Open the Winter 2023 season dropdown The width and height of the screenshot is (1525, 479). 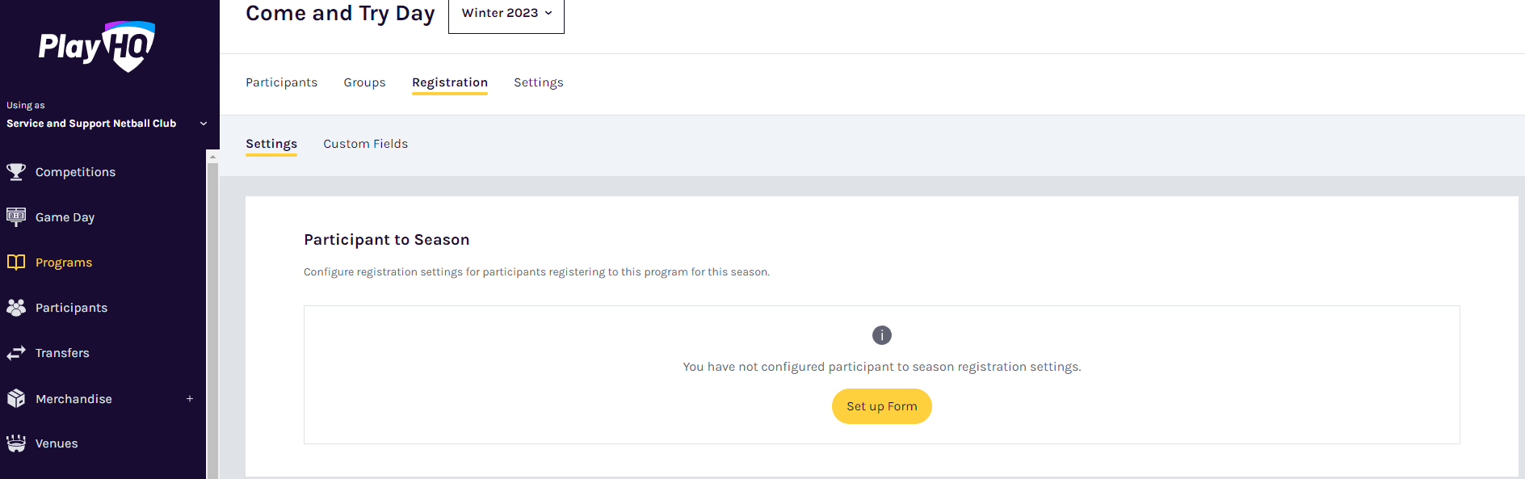pyautogui.click(x=506, y=13)
